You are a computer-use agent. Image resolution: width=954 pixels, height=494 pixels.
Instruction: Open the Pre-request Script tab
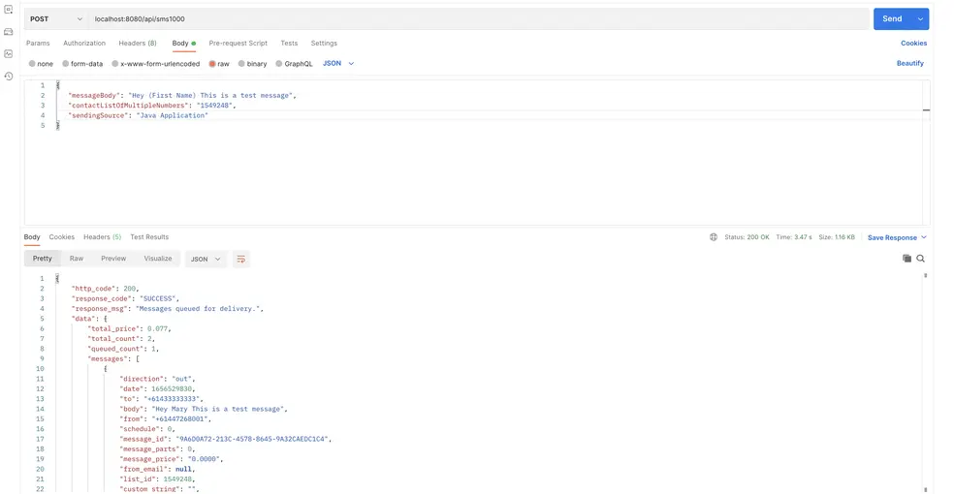click(238, 44)
